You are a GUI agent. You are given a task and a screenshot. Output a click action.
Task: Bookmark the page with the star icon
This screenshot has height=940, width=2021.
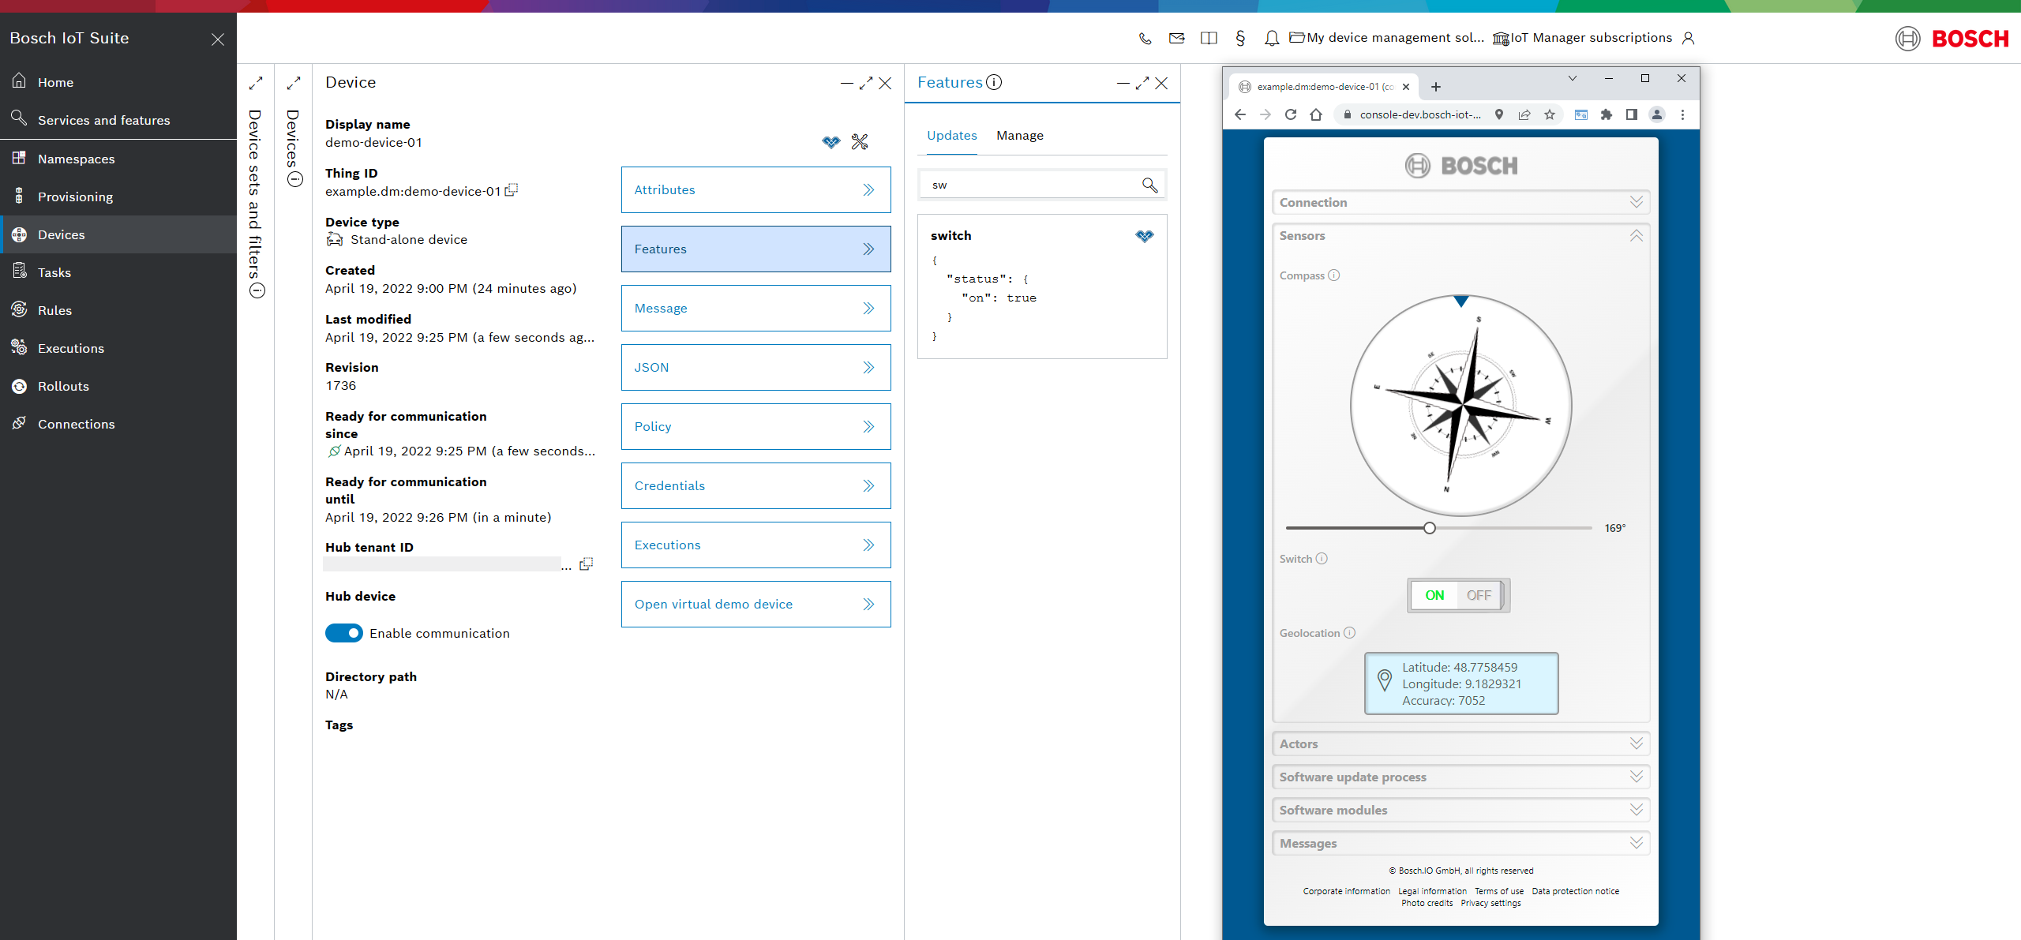[1550, 114]
